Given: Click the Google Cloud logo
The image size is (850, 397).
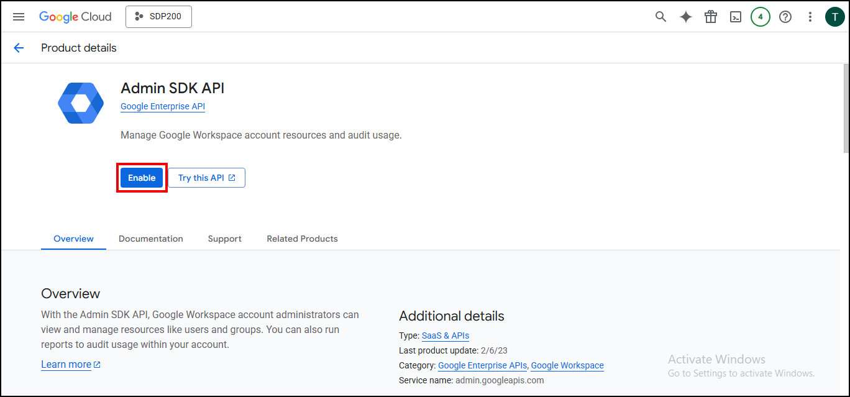Looking at the screenshot, I should (x=75, y=17).
